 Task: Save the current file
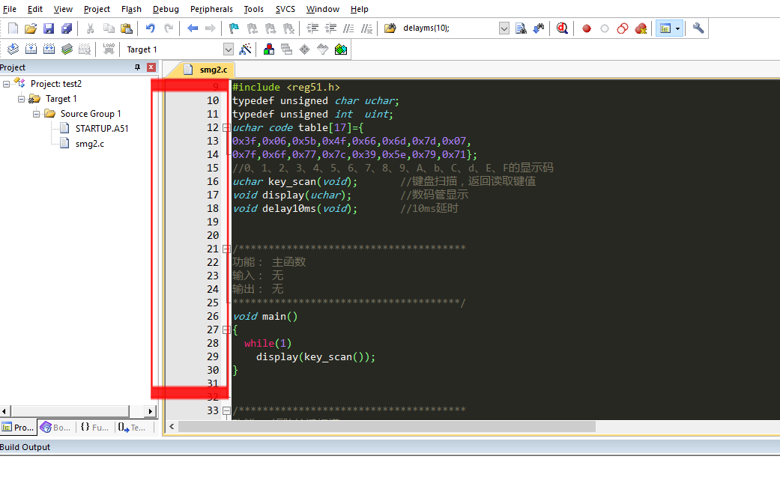pos(48,28)
